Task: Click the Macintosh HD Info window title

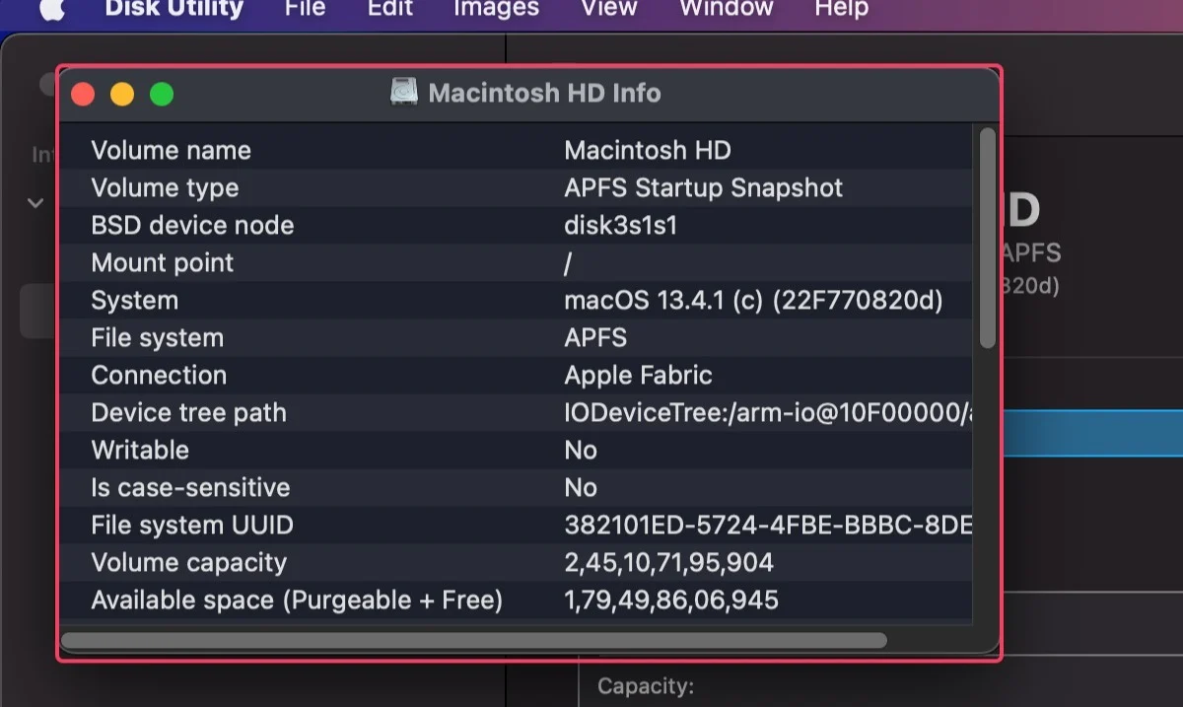Action: [x=544, y=93]
